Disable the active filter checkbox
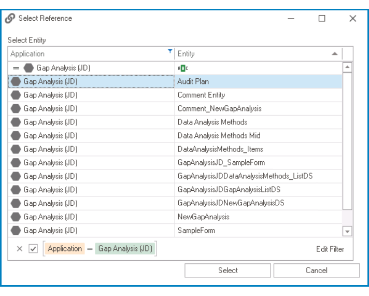This screenshot has width=369, height=296. 33,249
